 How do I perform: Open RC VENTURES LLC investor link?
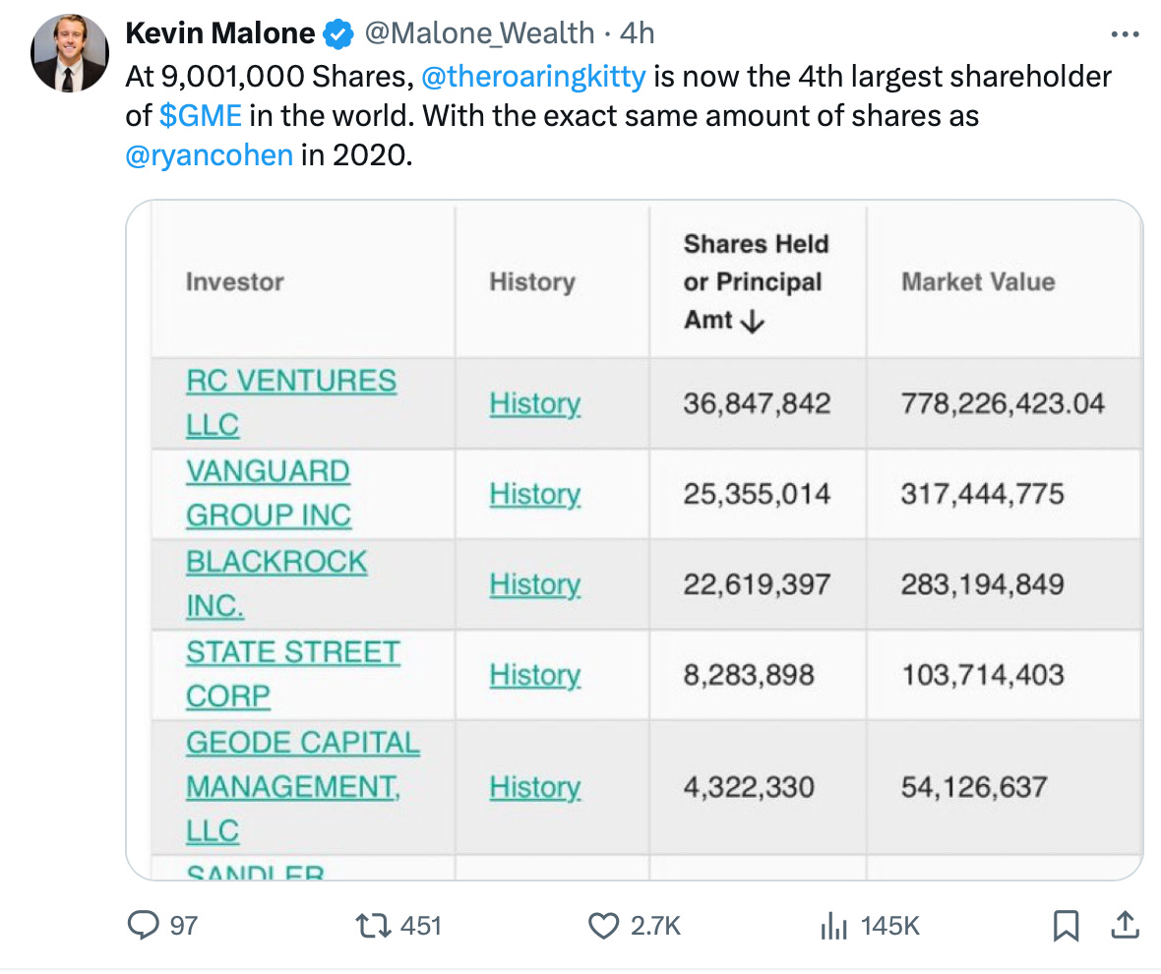point(291,402)
